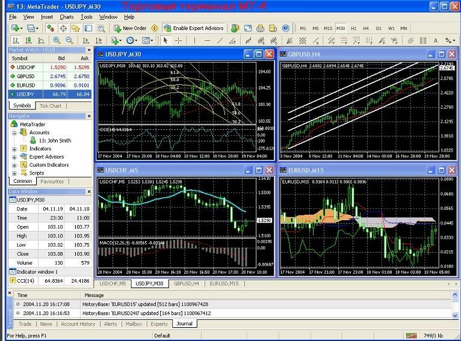Click the CCI(14) row in Data Window
The image size is (461, 341).
pyautogui.click(x=50, y=281)
